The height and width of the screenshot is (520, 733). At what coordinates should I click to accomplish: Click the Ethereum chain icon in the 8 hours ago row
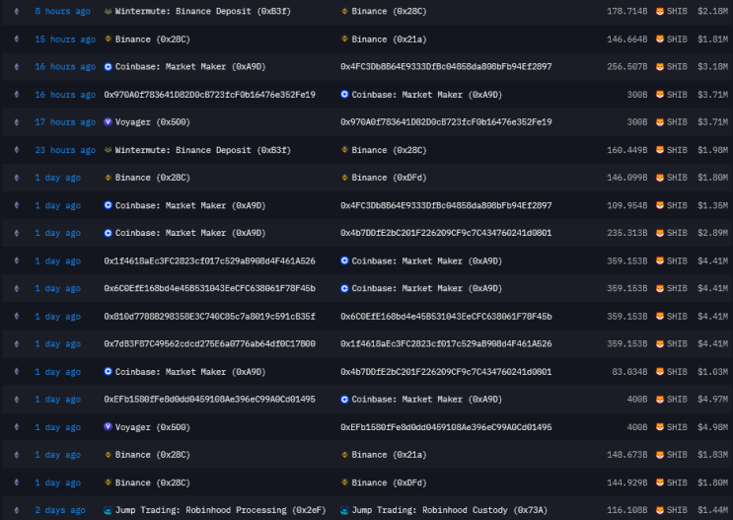coord(17,11)
